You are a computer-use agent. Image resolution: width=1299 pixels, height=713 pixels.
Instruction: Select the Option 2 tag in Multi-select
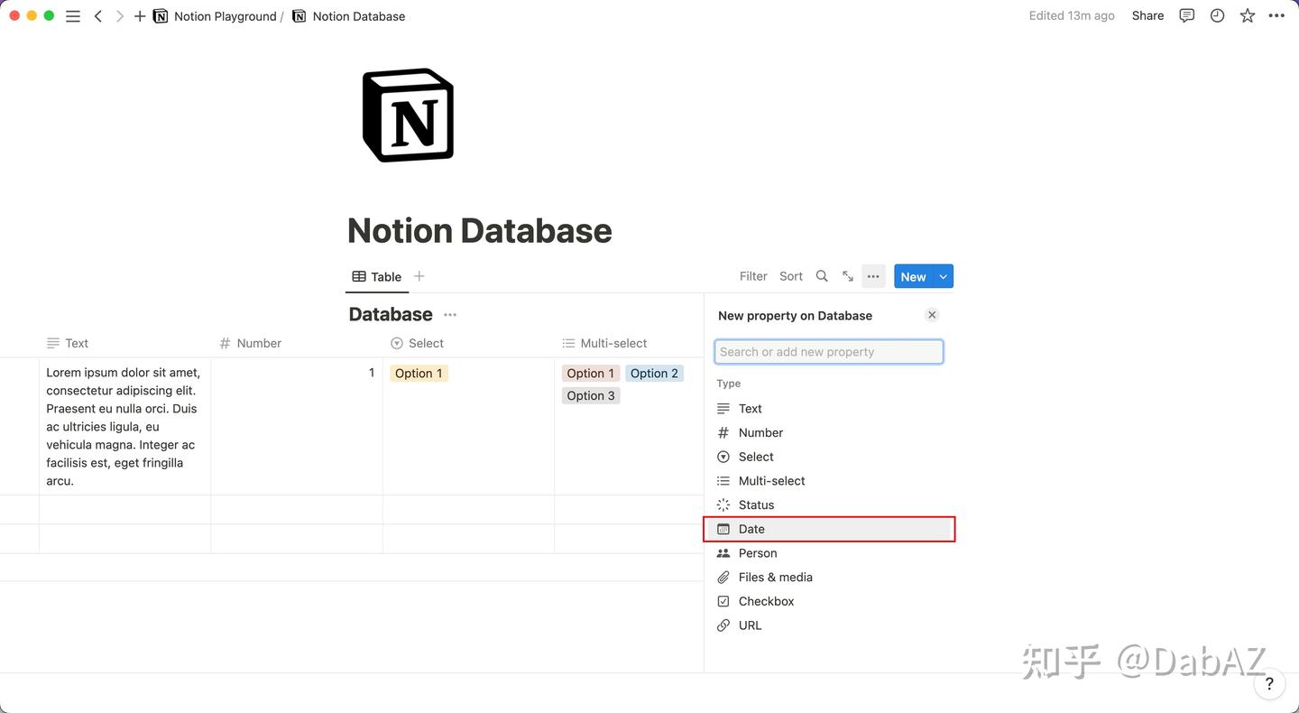(653, 373)
